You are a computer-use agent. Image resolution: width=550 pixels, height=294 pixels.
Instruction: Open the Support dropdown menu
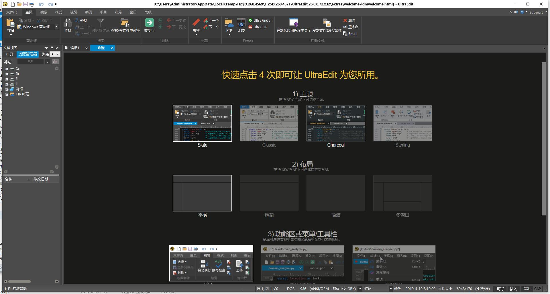(538, 12)
